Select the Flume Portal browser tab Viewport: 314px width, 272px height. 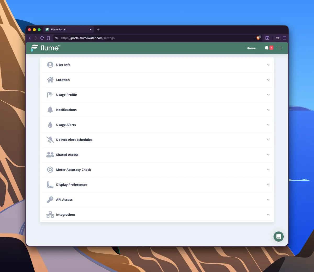point(68,30)
